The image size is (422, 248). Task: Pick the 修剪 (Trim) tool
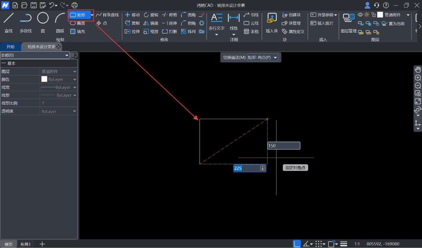tap(170, 15)
